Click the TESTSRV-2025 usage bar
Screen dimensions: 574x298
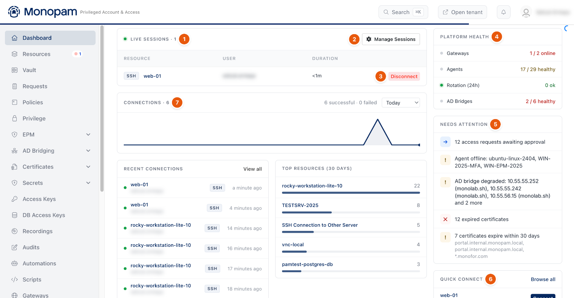[x=351, y=212]
